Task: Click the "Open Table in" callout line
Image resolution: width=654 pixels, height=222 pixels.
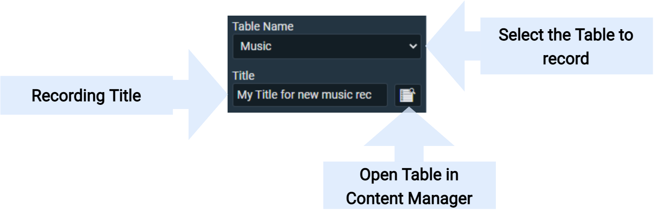Action: 409,175
